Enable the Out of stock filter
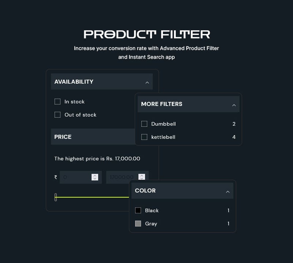 tap(58, 115)
